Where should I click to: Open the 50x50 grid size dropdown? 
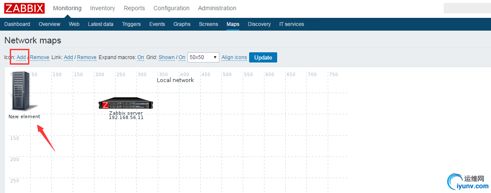click(203, 57)
